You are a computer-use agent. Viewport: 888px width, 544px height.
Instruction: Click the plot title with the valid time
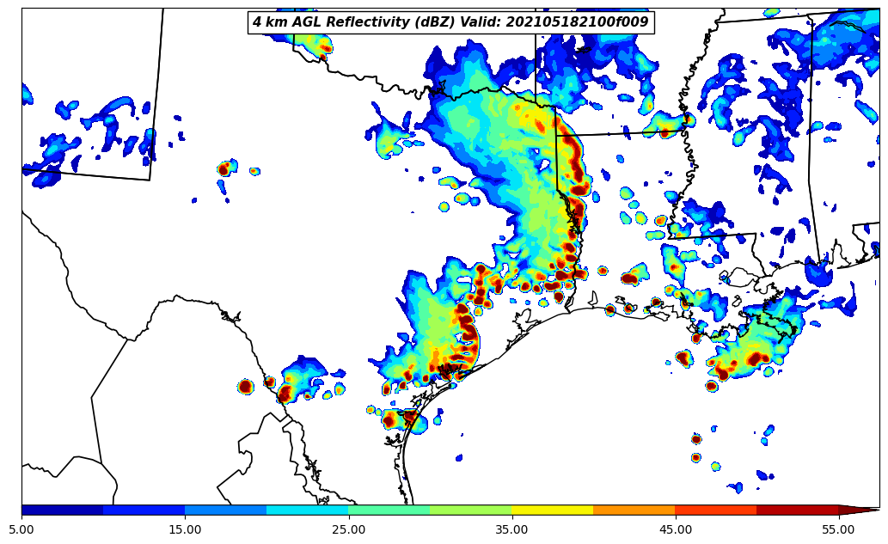click(x=450, y=22)
